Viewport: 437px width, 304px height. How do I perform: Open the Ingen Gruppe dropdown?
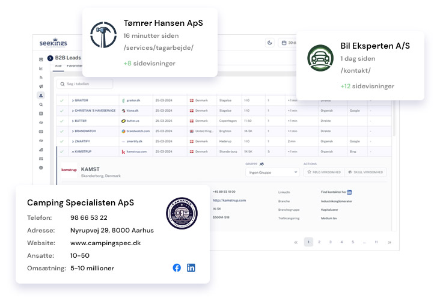tap(272, 172)
